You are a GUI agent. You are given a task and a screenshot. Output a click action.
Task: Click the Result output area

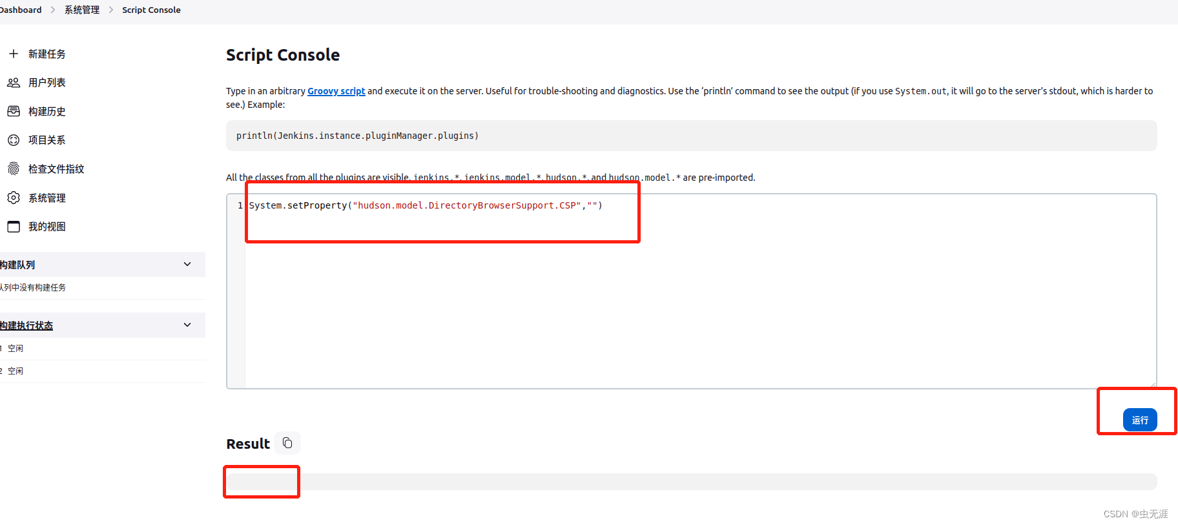[691, 482]
